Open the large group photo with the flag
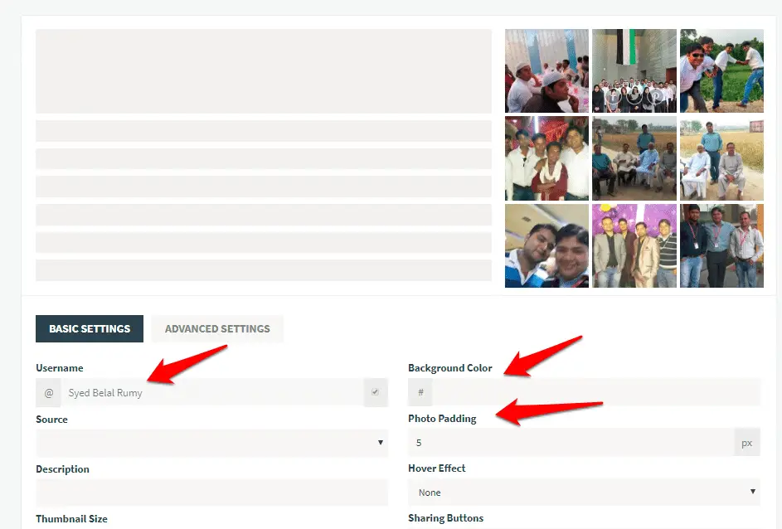The image size is (782, 529). 634,70
